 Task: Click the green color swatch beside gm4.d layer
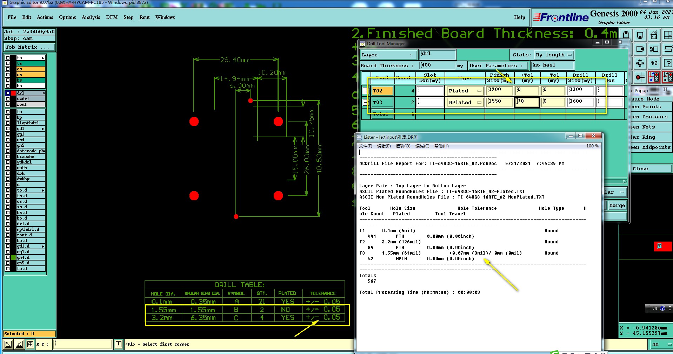tap(13, 257)
